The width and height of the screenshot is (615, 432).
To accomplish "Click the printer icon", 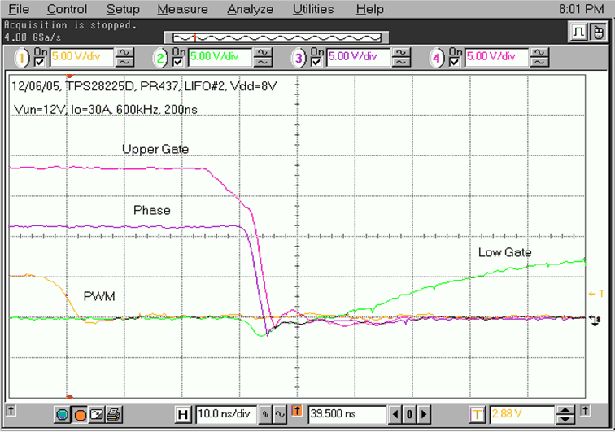I will pyautogui.click(x=114, y=414).
